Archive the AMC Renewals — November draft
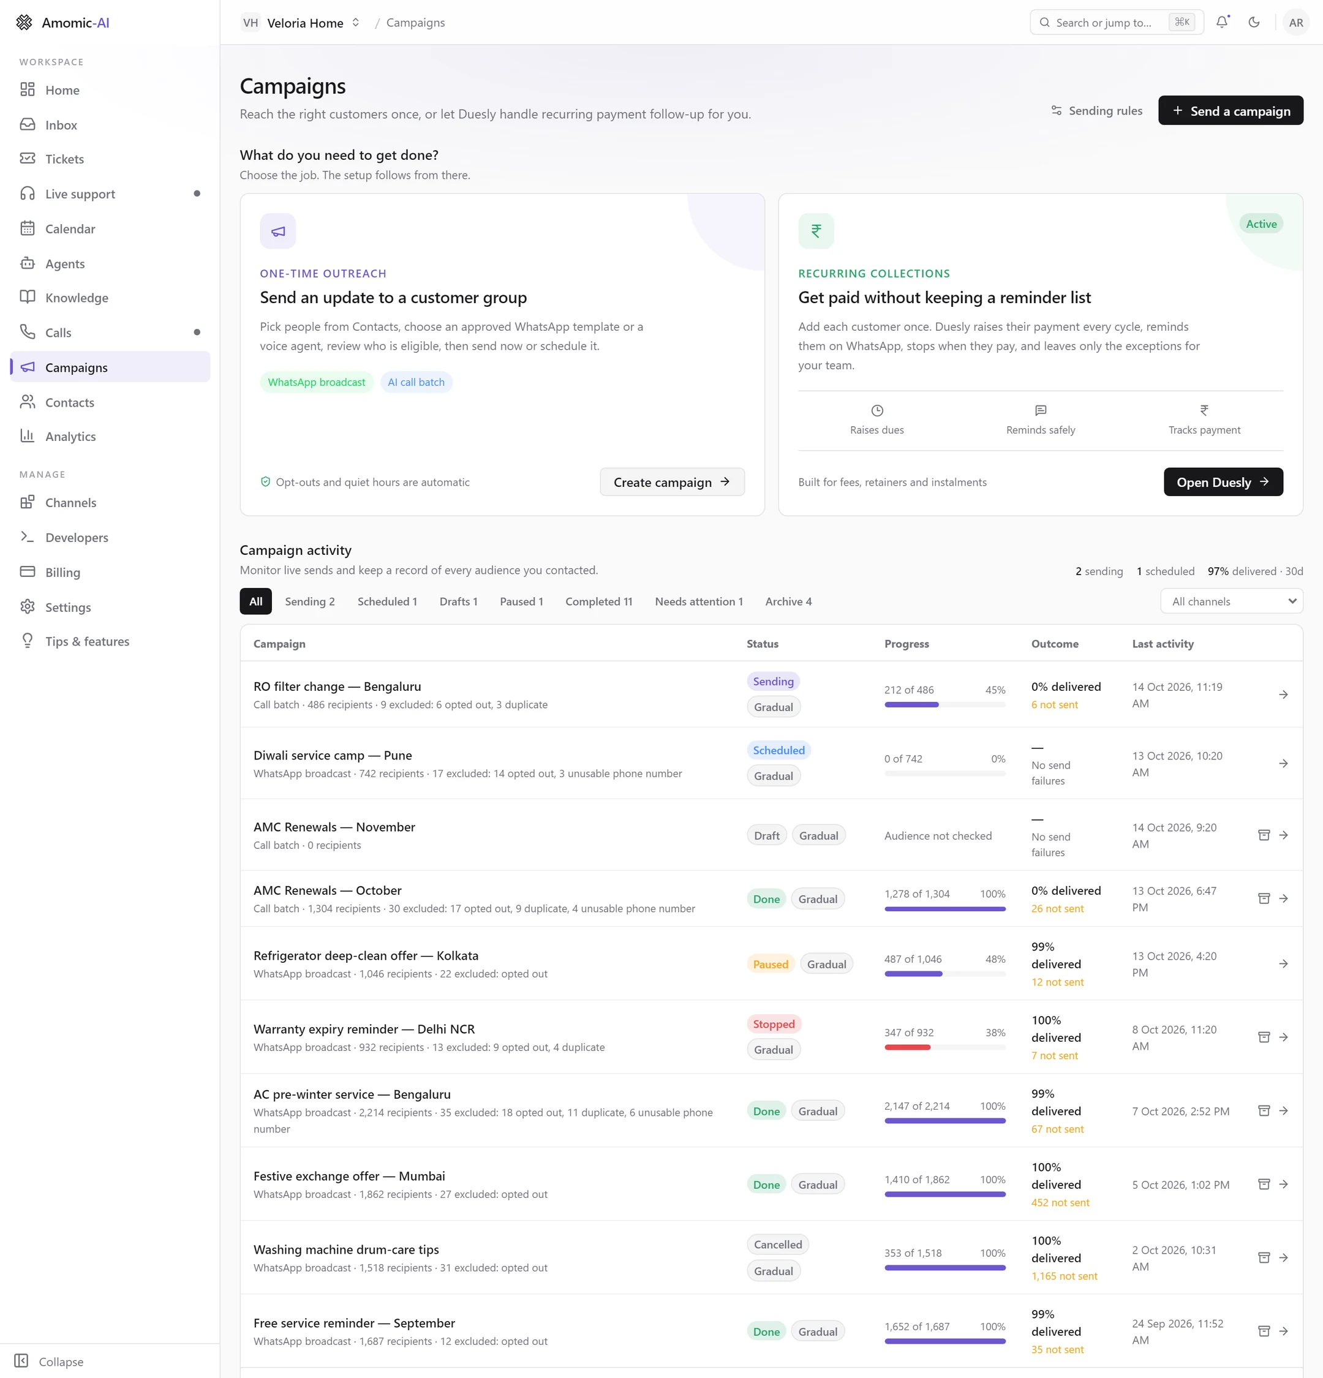Viewport: 1323px width, 1378px height. click(1263, 835)
